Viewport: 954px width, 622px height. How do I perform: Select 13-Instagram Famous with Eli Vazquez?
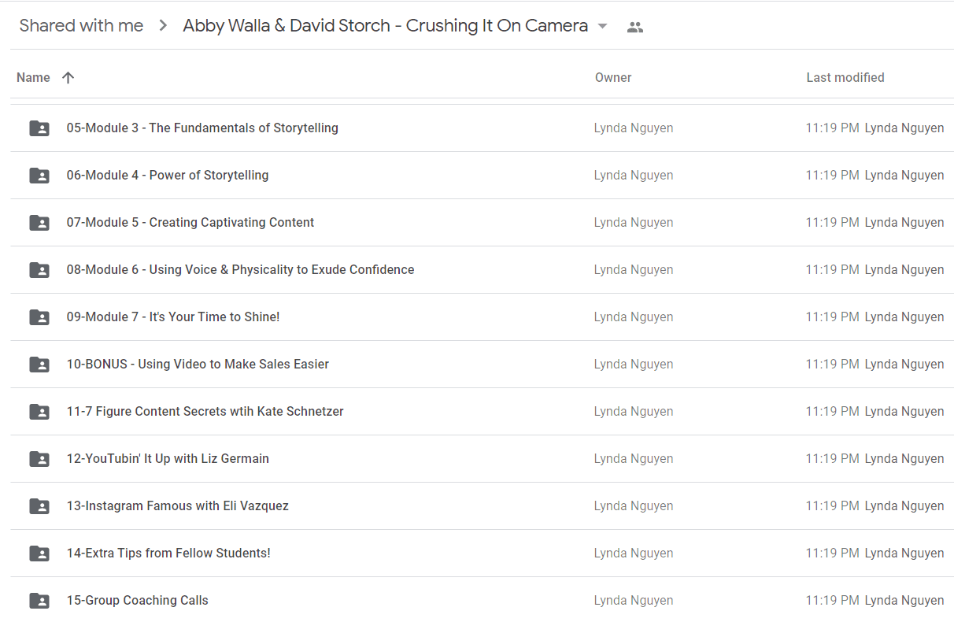click(x=178, y=505)
